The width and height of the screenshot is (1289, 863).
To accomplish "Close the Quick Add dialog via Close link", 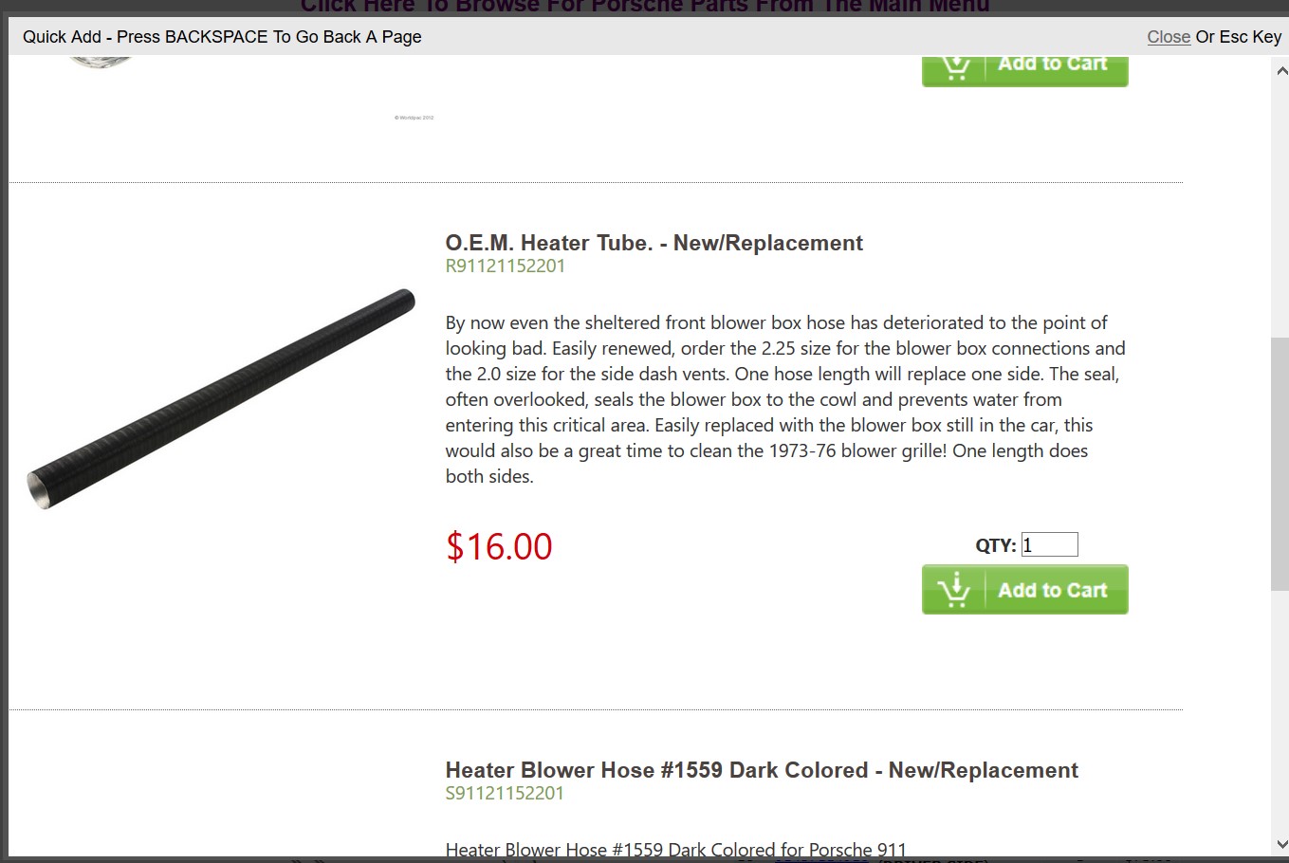I will pyautogui.click(x=1169, y=37).
